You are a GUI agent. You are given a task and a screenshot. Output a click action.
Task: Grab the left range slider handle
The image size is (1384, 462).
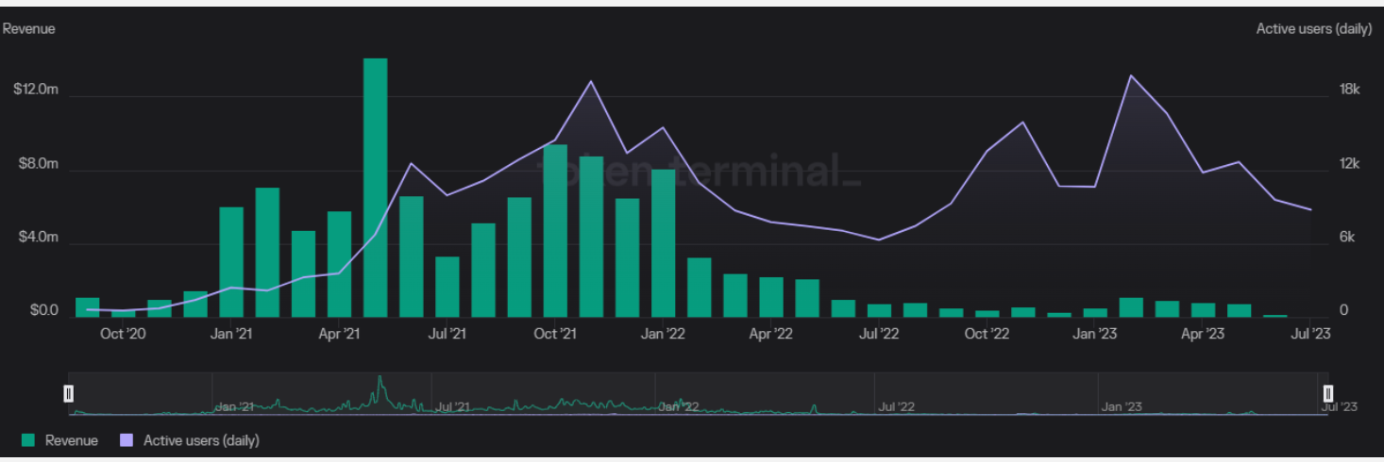pyautogui.click(x=68, y=393)
